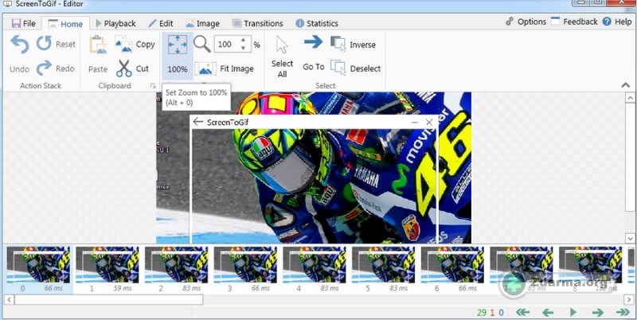The height and width of the screenshot is (320, 637).
Task: Go to the next frame
Action: 598,312
